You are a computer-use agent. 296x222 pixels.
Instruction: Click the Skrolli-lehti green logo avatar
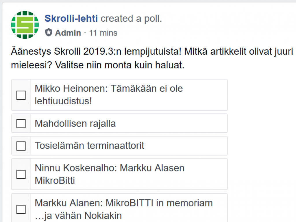point(25,25)
